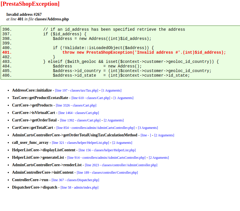Open line 156 classes/helper/HelperList.php link
240x211 pixels.
pyautogui.click(x=107, y=150)
